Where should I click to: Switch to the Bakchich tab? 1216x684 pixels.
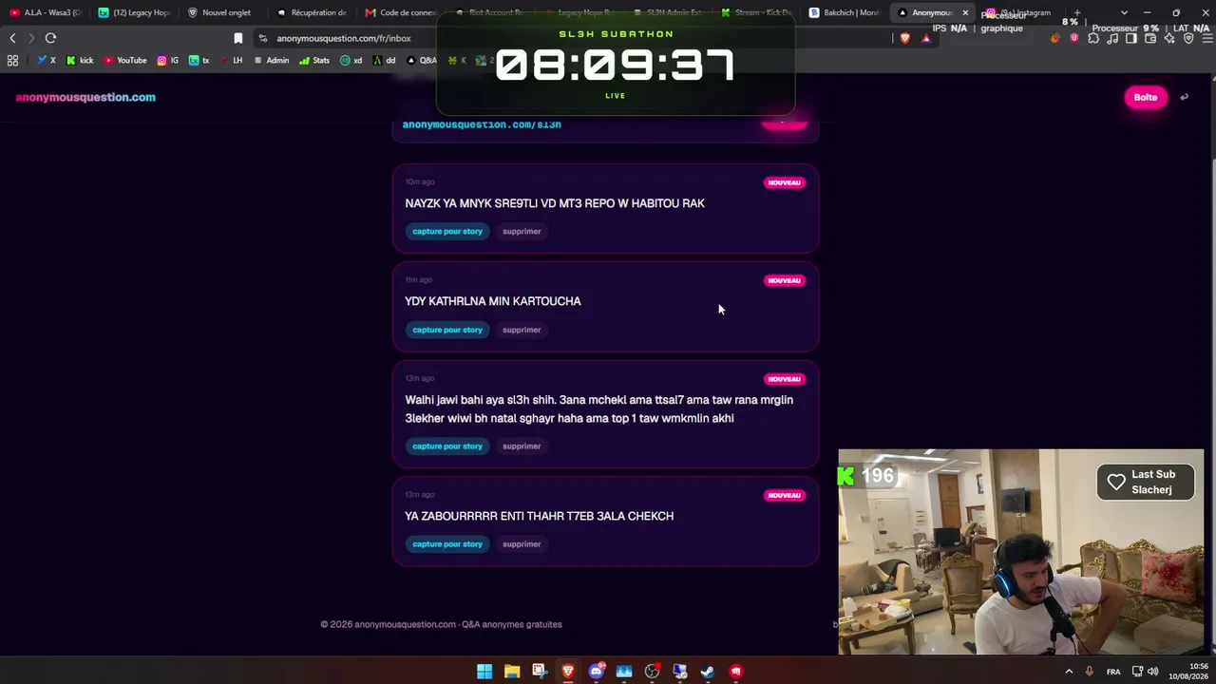pyautogui.click(x=845, y=12)
